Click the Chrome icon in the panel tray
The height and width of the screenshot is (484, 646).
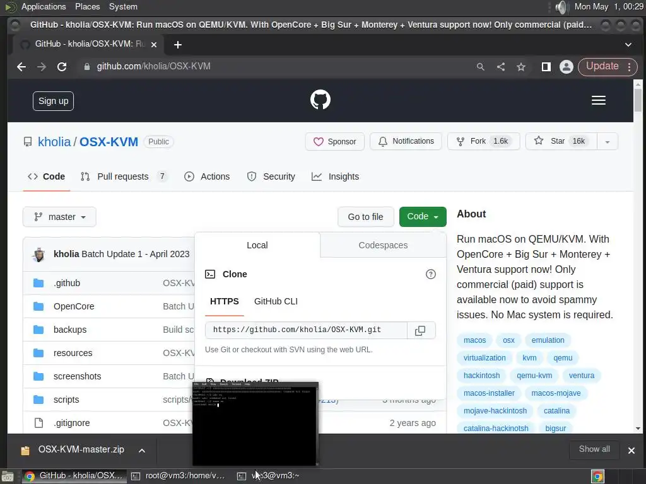pyautogui.click(x=597, y=476)
